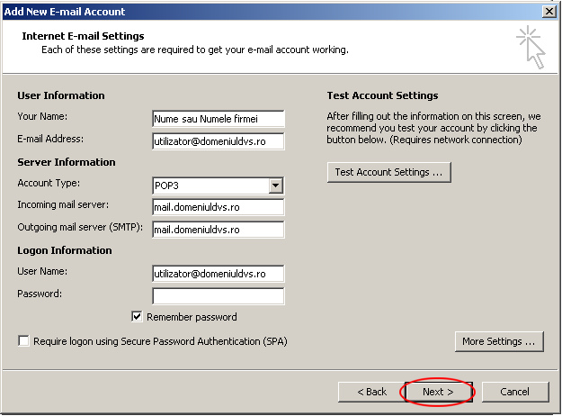Click the "Account Type:" label
Viewport: 562px width, 416px height.
(x=49, y=183)
